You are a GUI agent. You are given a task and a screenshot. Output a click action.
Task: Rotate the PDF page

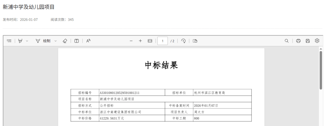183,41
